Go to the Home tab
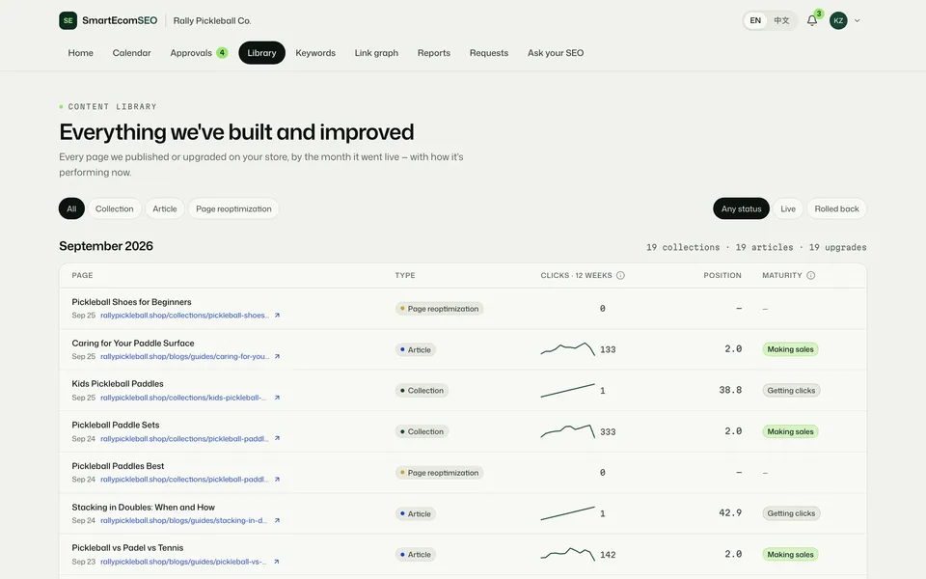 coord(80,52)
